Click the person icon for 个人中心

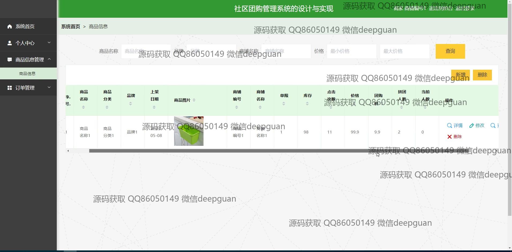click(x=10, y=43)
